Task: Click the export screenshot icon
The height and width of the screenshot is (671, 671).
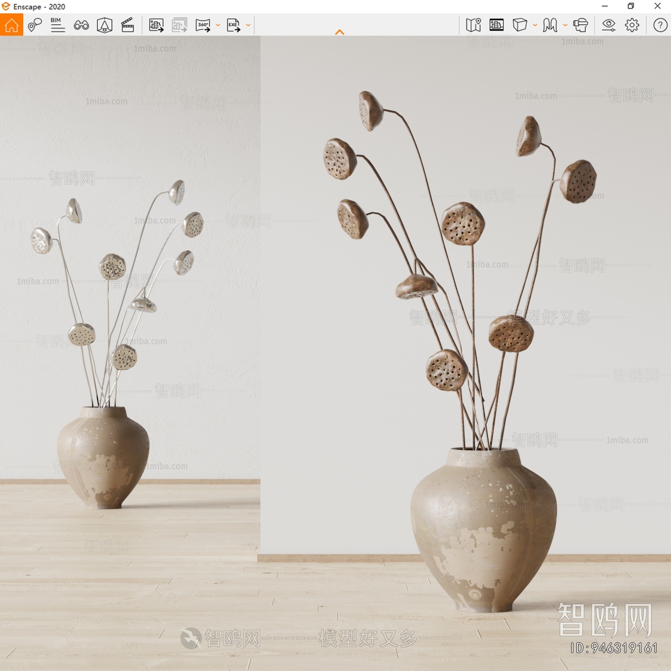Action: (156, 25)
